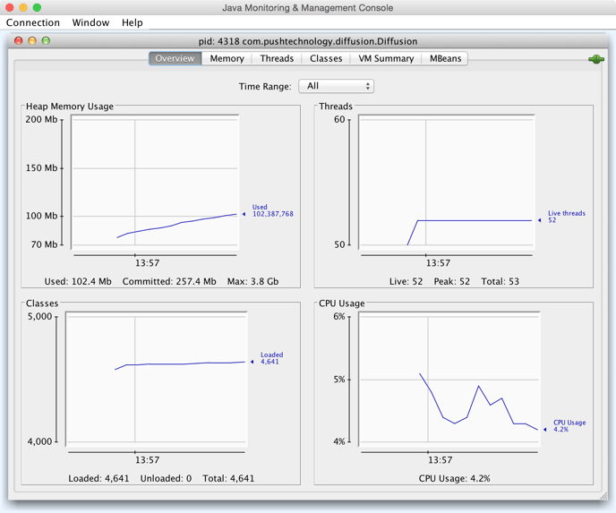616x513 pixels.
Task: Open the Window menu
Action: tap(90, 22)
